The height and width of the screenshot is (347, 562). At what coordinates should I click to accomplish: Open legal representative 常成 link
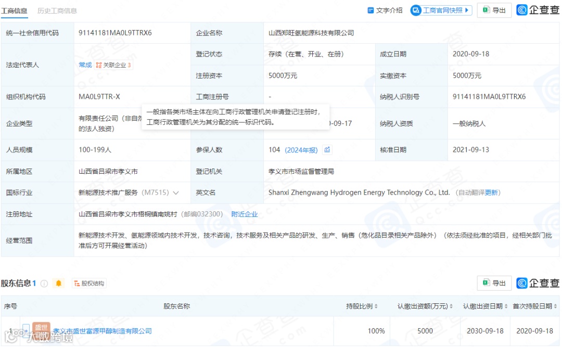coord(85,65)
